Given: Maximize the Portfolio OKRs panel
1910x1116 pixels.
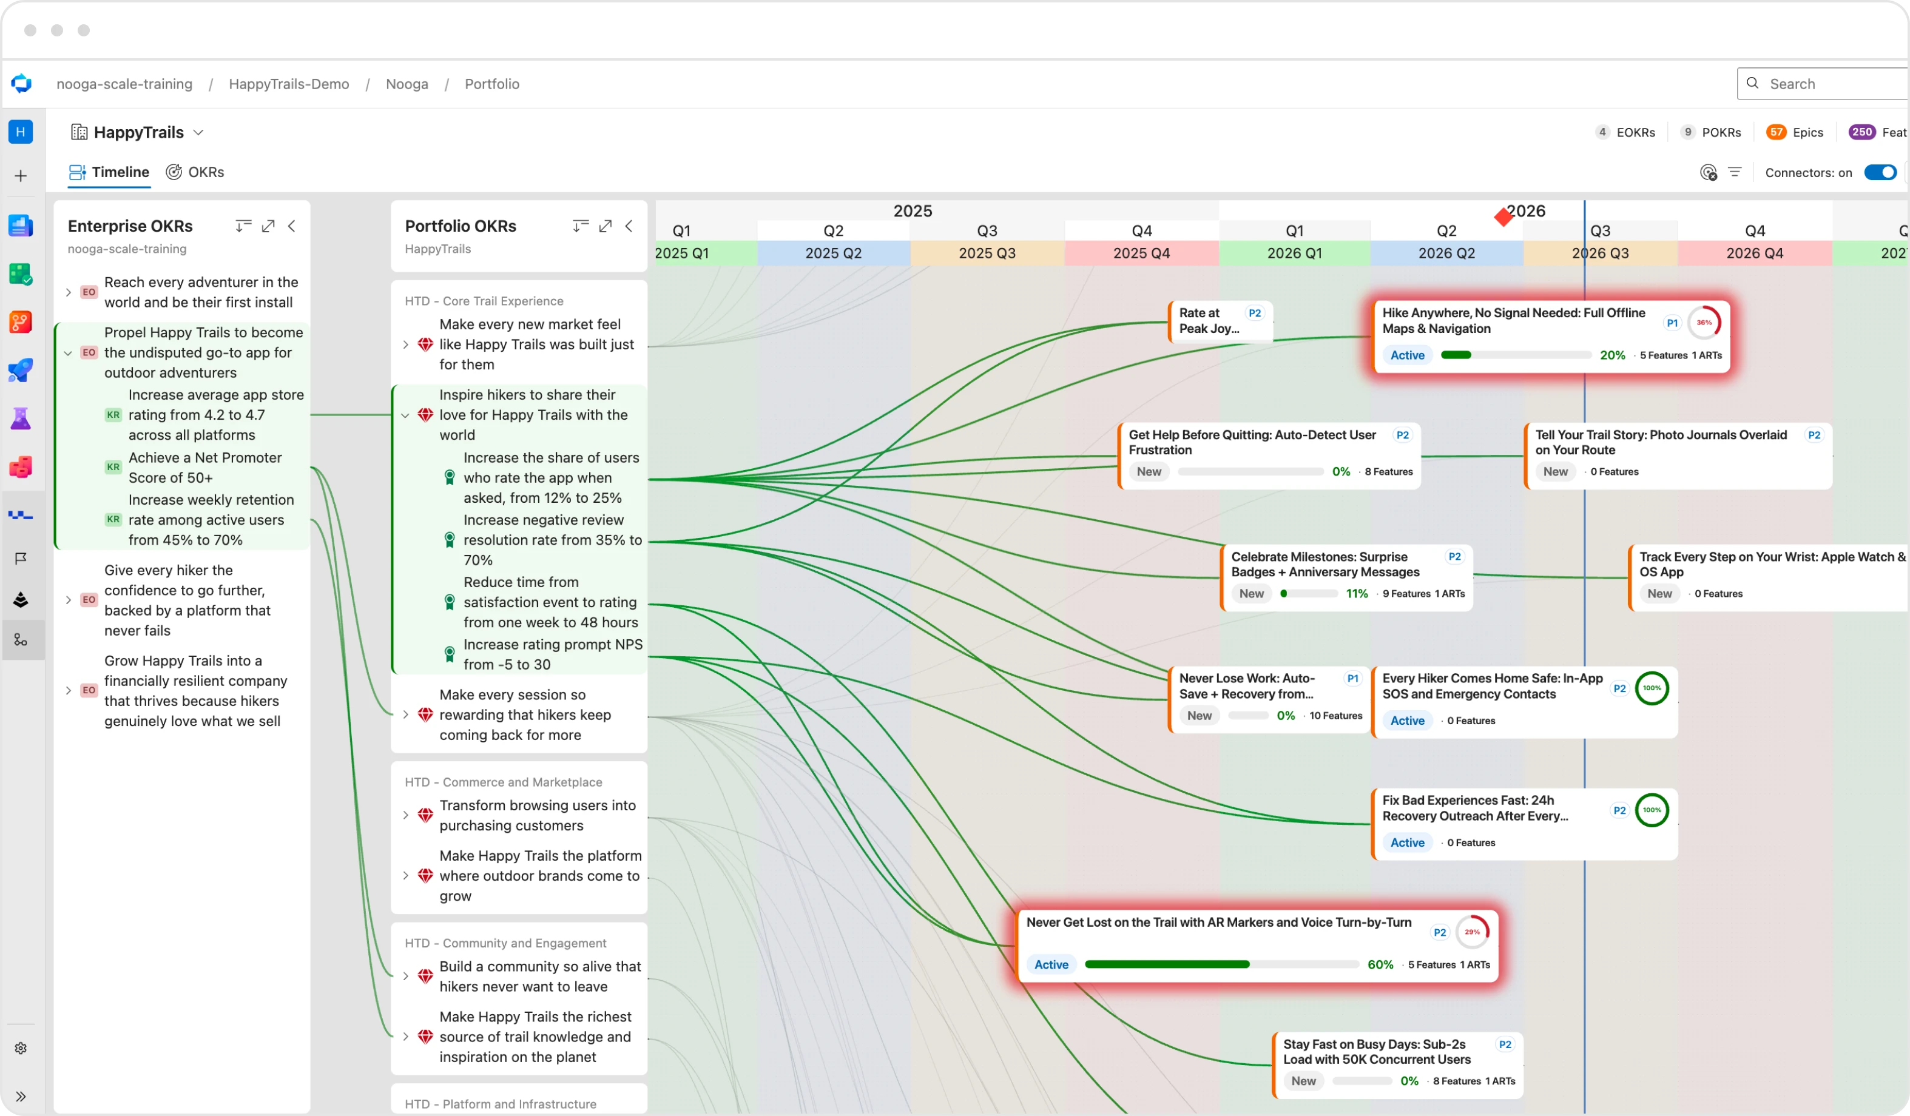Looking at the screenshot, I should click(x=606, y=226).
